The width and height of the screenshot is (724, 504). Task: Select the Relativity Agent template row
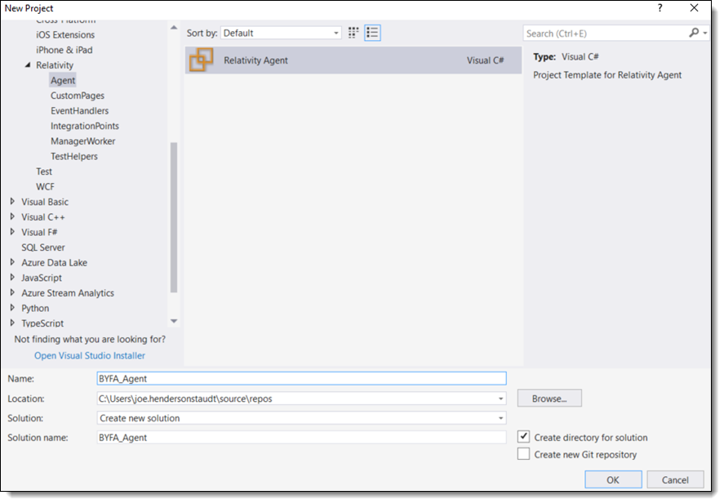point(353,60)
